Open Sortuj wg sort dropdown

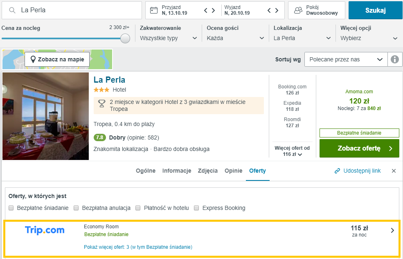point(346,59)
